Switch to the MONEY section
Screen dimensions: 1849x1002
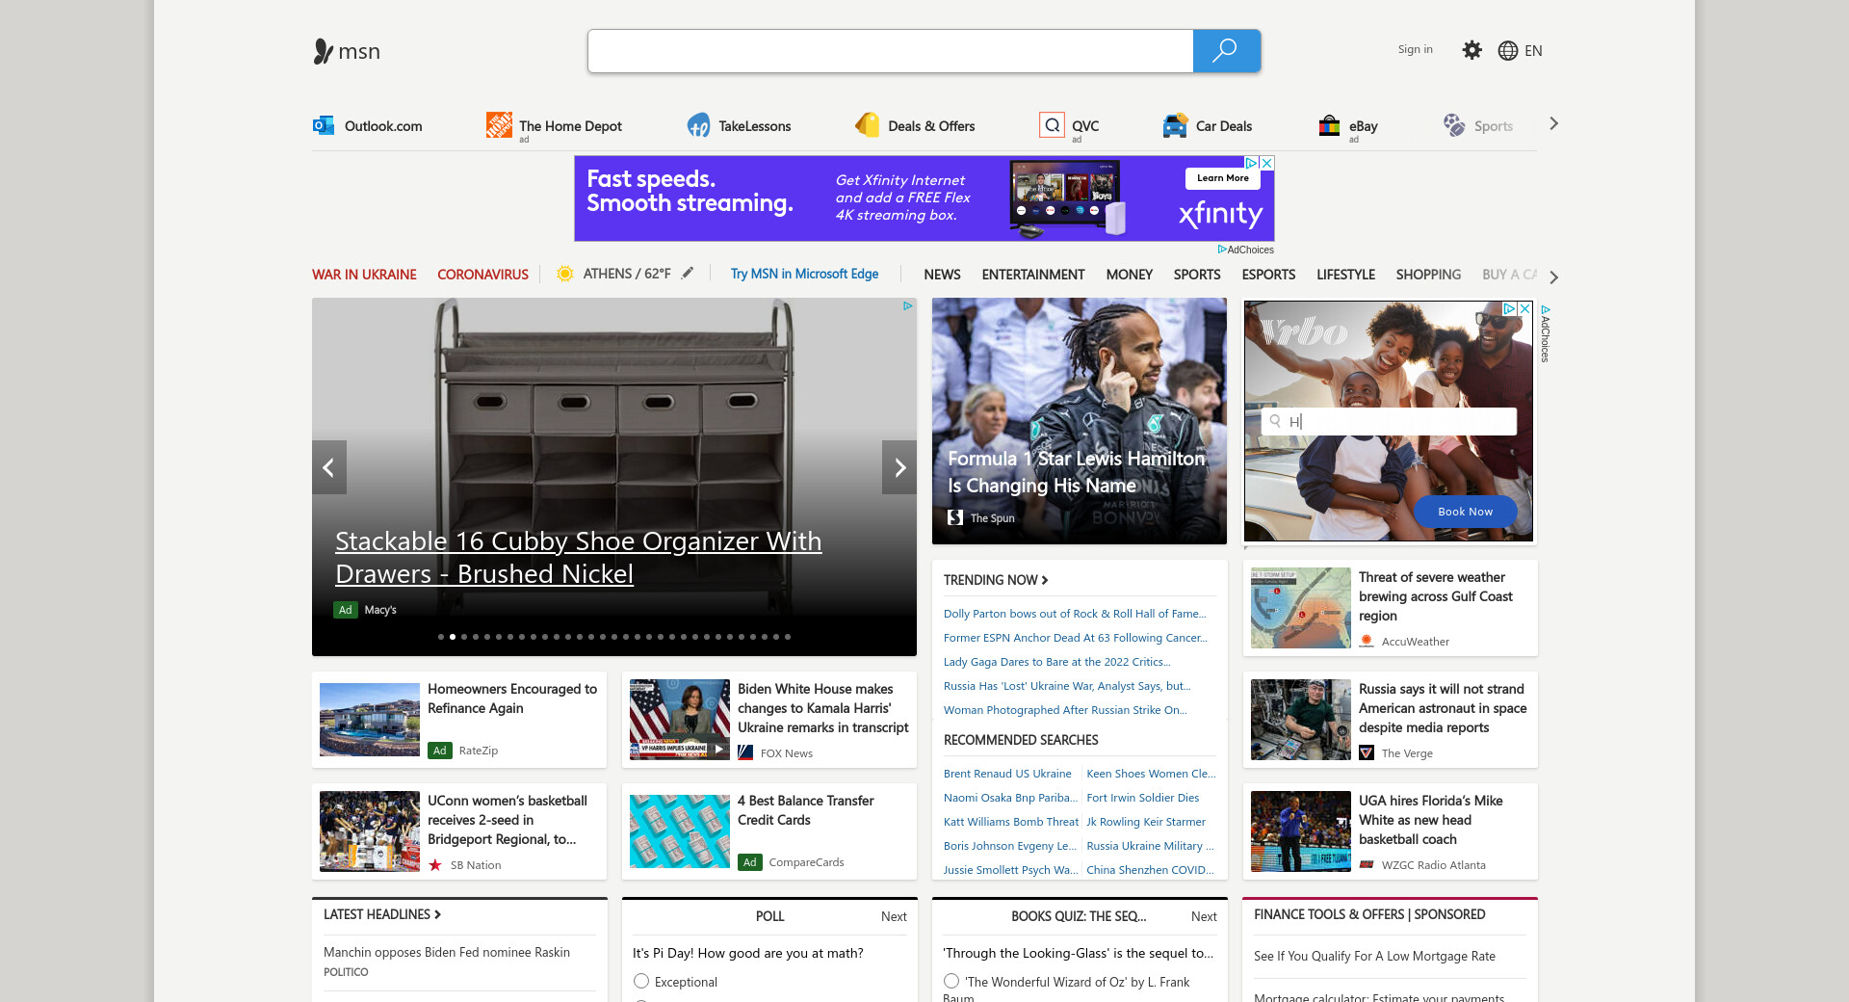pos(1129,275)
